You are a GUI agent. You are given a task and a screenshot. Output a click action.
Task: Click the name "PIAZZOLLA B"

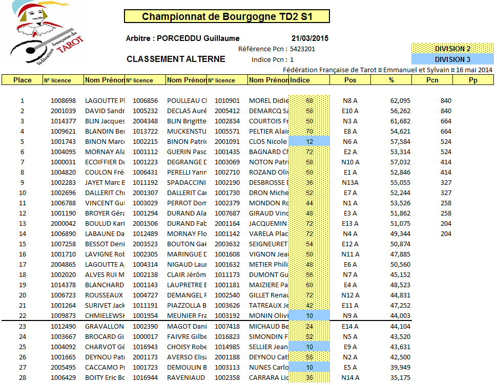click(187, 306)
